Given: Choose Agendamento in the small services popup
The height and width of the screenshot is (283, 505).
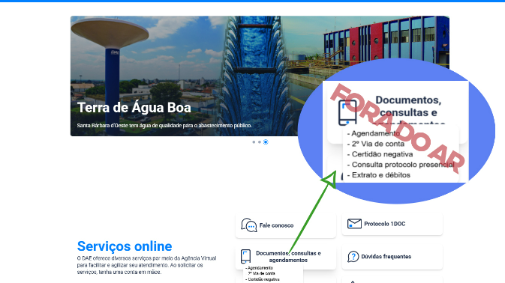Looking at the screenshot, I should pos(260,268).
